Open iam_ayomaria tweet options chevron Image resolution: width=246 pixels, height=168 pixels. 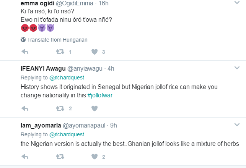tap(237, 124)
